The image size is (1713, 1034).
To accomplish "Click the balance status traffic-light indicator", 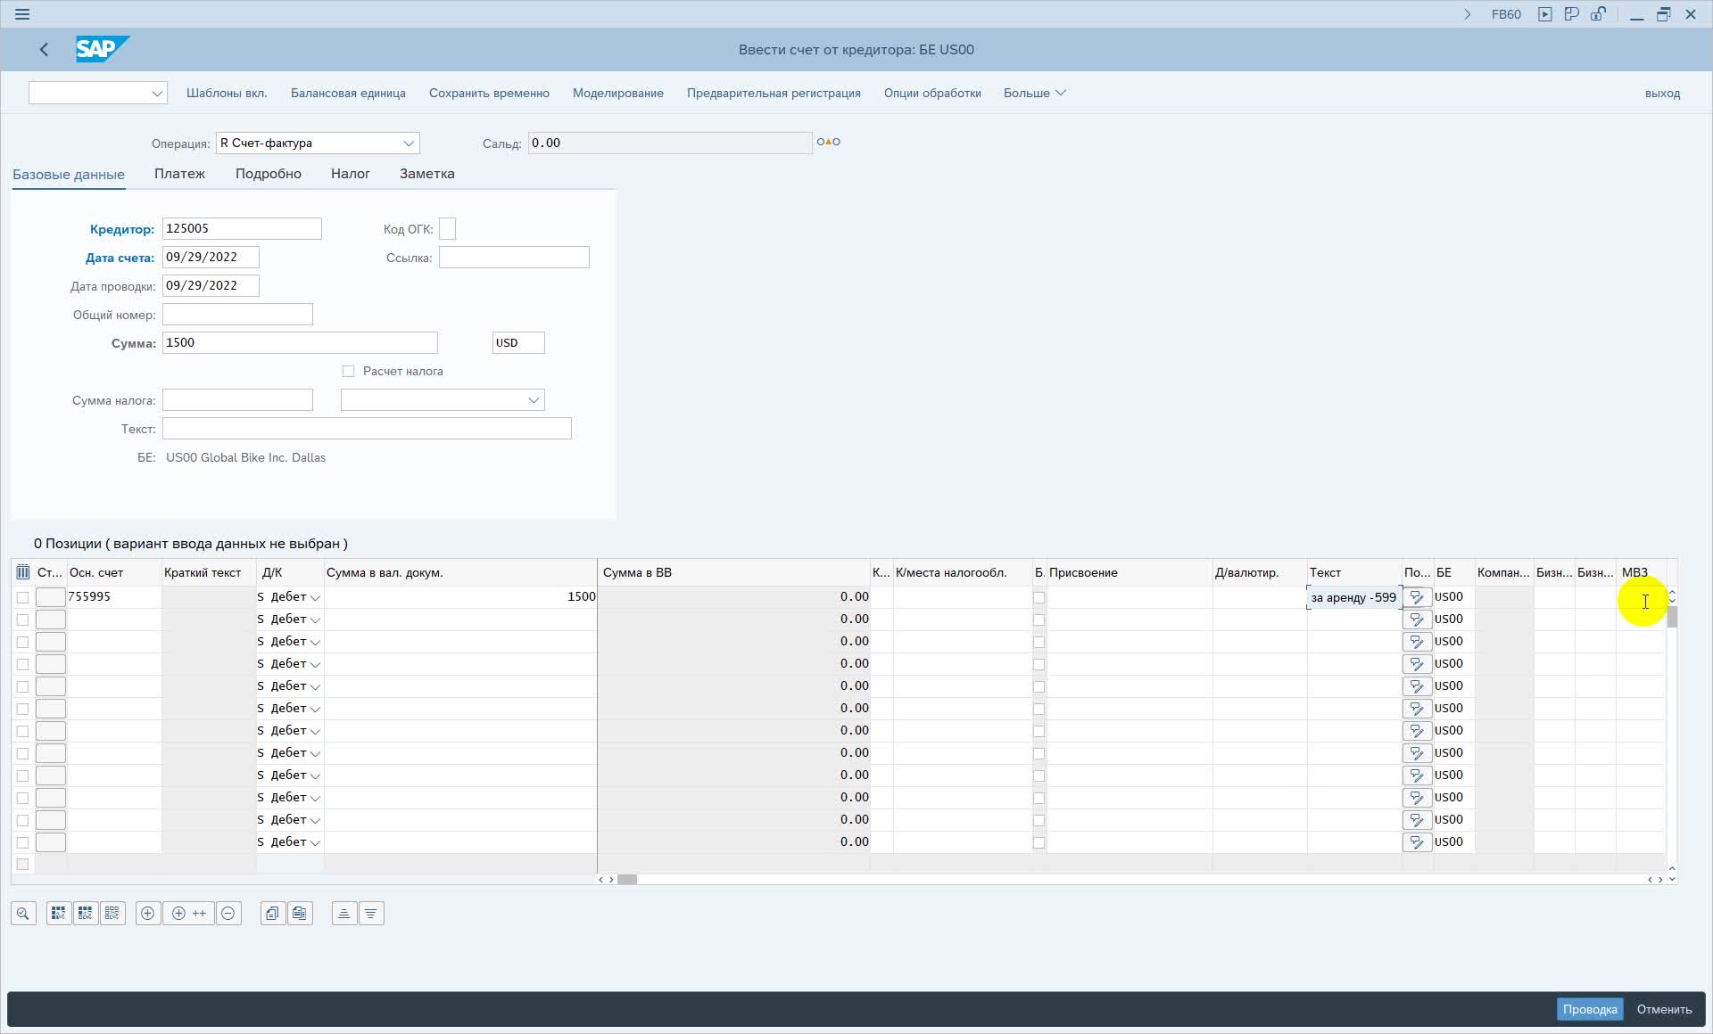I will 828,142.
